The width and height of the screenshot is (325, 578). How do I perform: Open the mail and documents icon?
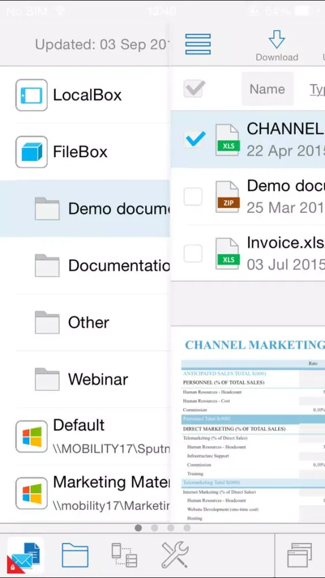pyautogui.click(x=25, y=555)
